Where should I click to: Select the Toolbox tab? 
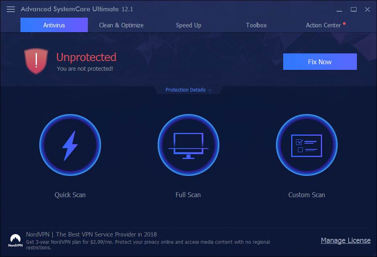click(x=256, y=25)
